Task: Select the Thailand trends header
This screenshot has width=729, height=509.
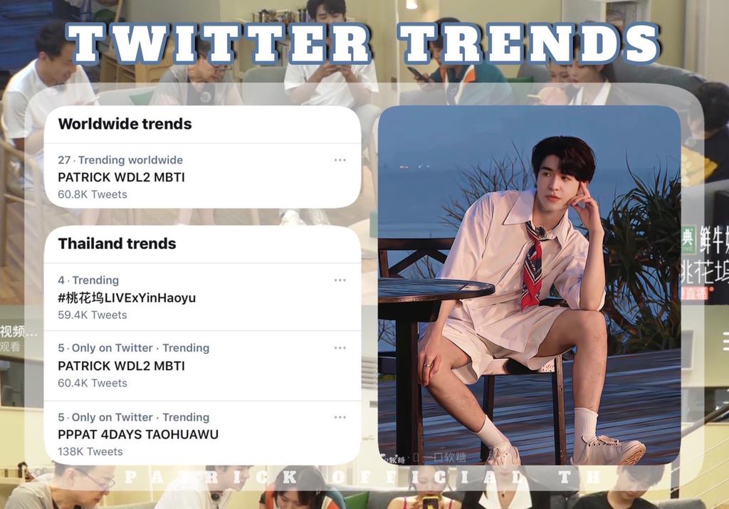Action: (x=117, y=243)
